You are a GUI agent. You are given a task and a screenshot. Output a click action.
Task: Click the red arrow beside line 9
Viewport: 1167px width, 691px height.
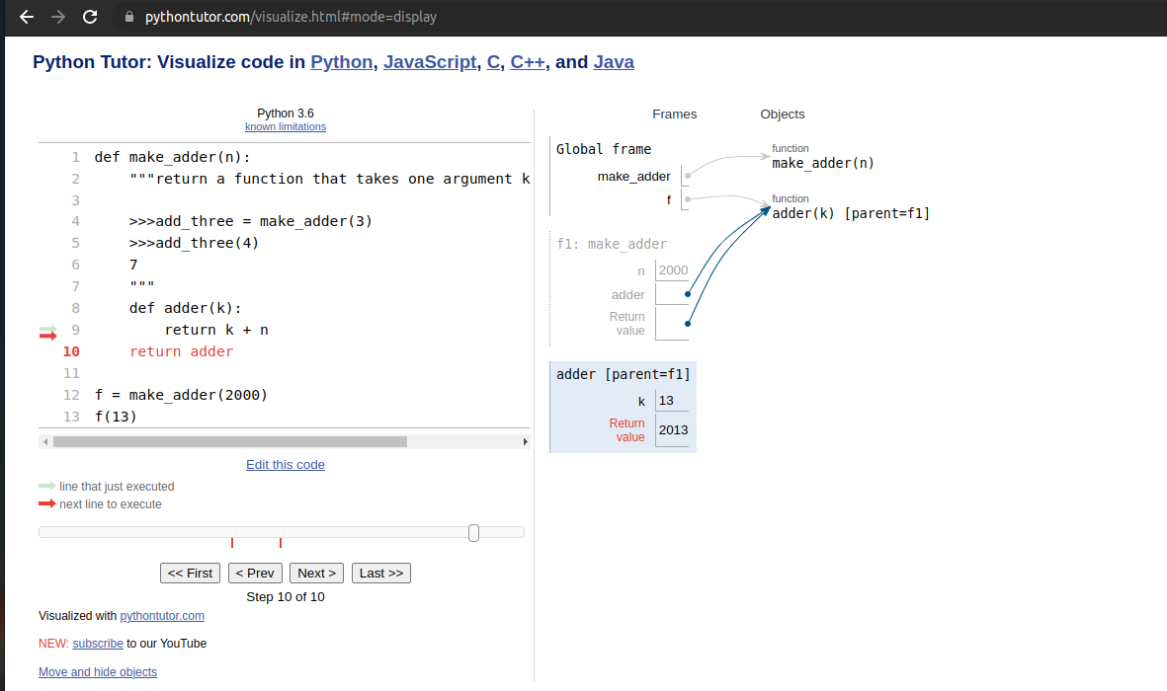(x=47, y=337)
